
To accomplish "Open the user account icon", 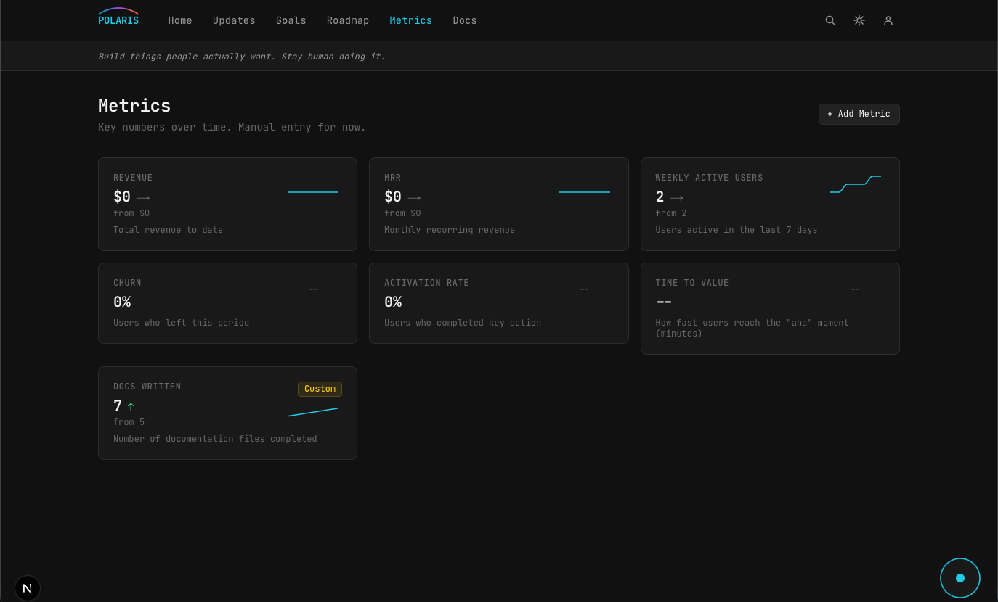I will tap(888, 20).
